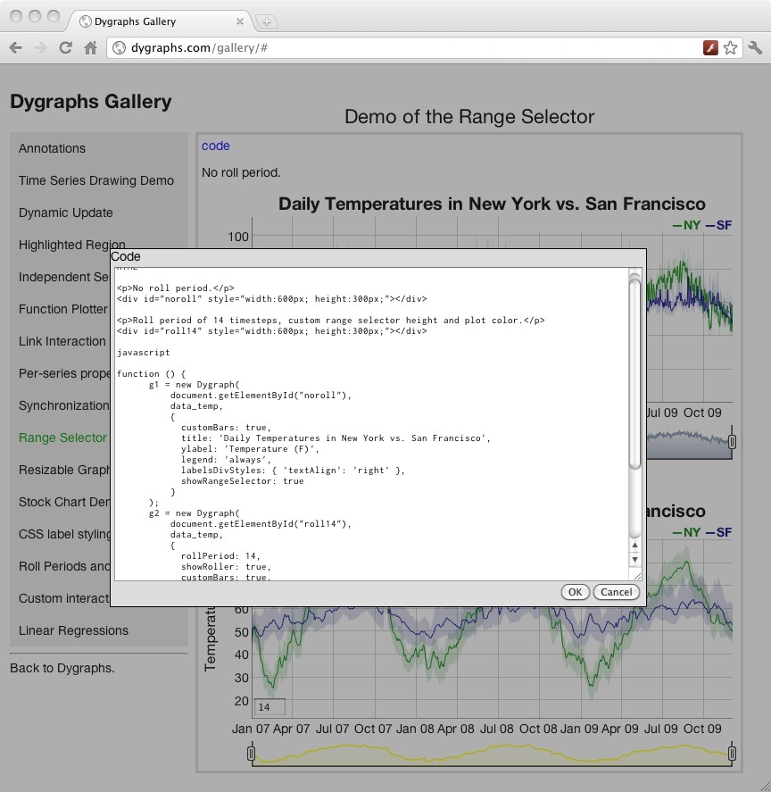771x792 pixels.
Task: Bookmark the page via the star icon
Action: tap(731, 48)
